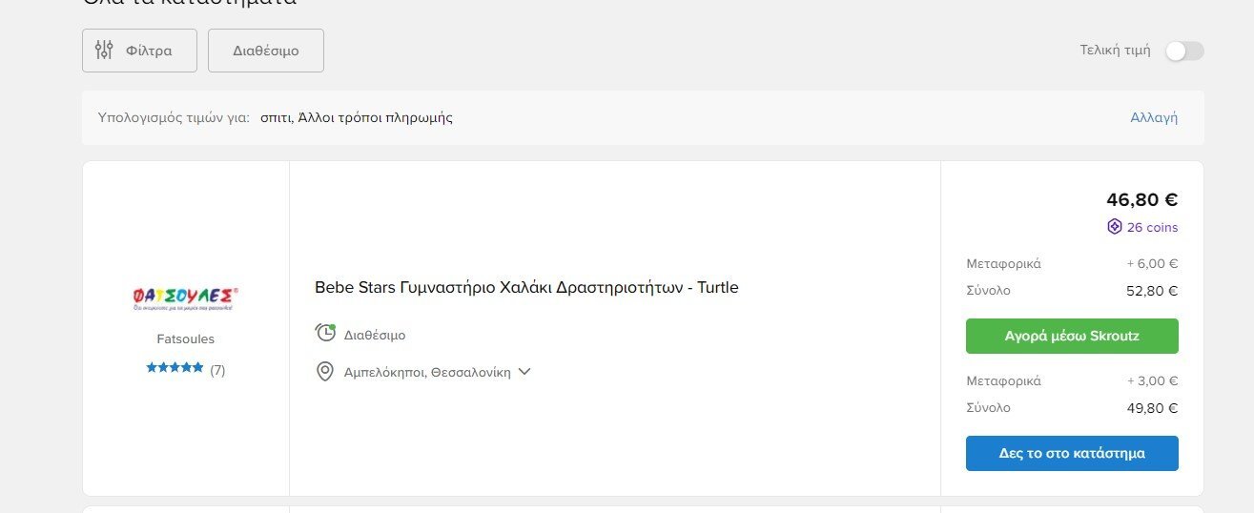This screenshot has height=513, width=1254.
Task: Open the Φίλτρα filters button
Action: point(139,51)
